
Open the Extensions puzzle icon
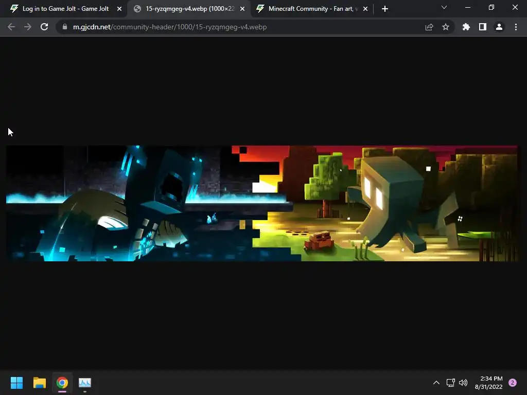point(466,27)
